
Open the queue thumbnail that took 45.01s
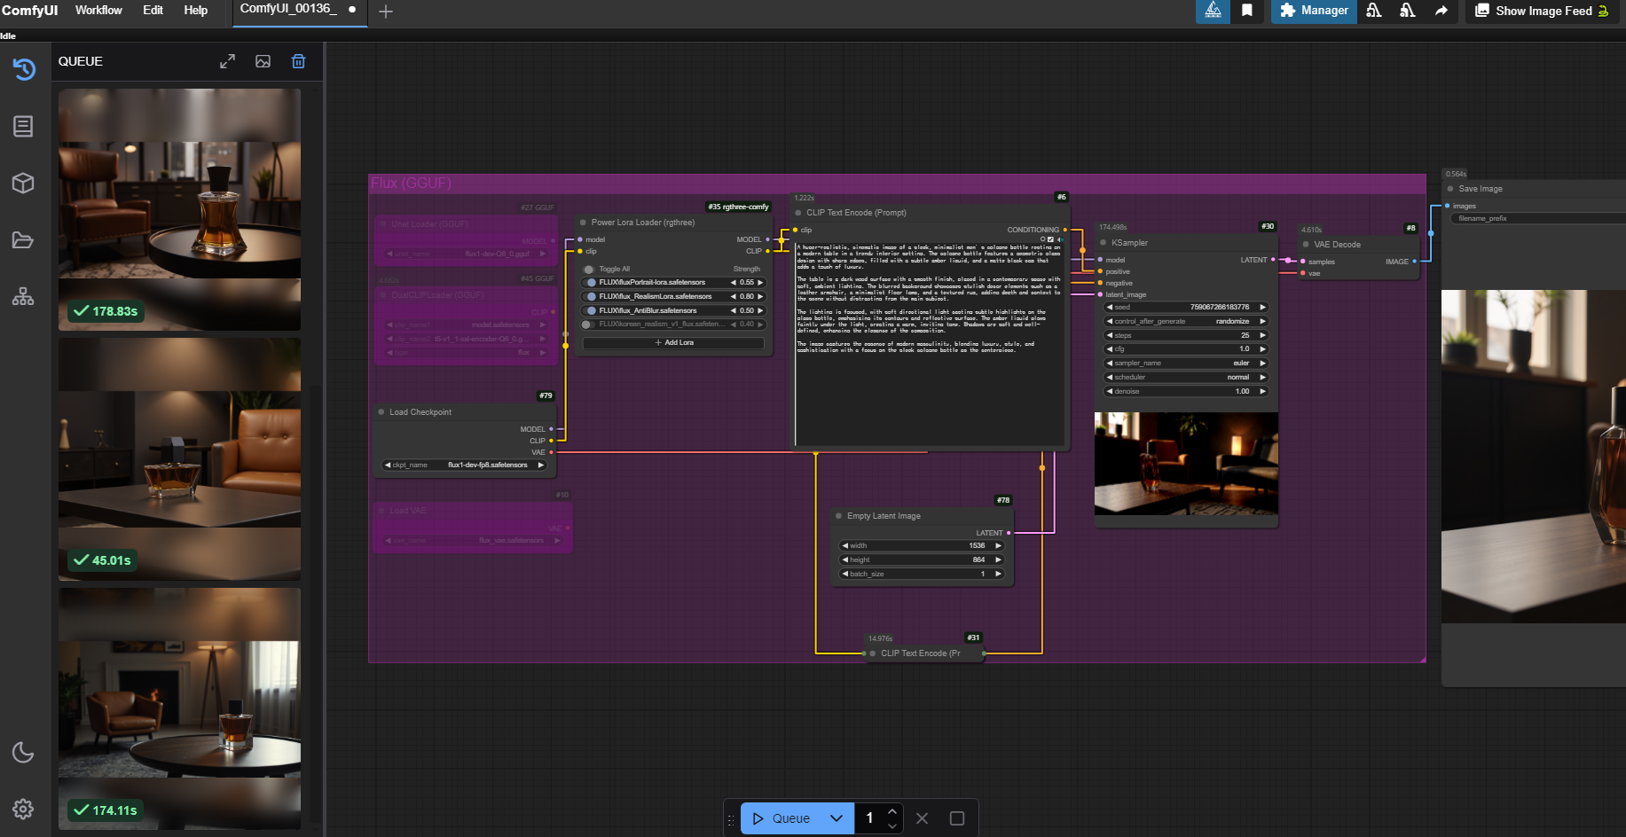[x=179, y=459]
